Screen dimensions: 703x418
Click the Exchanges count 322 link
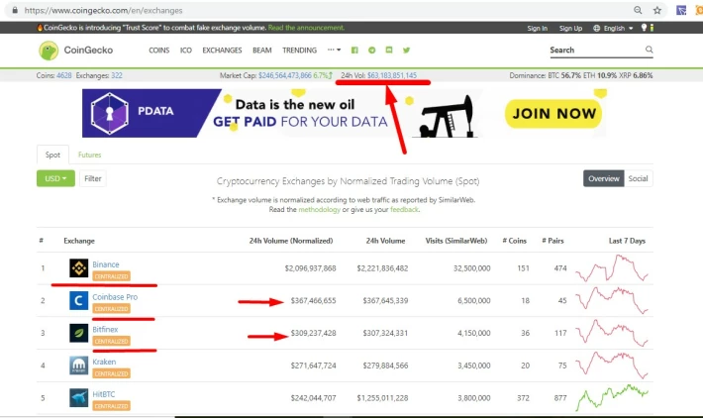[x=117, y=75]
